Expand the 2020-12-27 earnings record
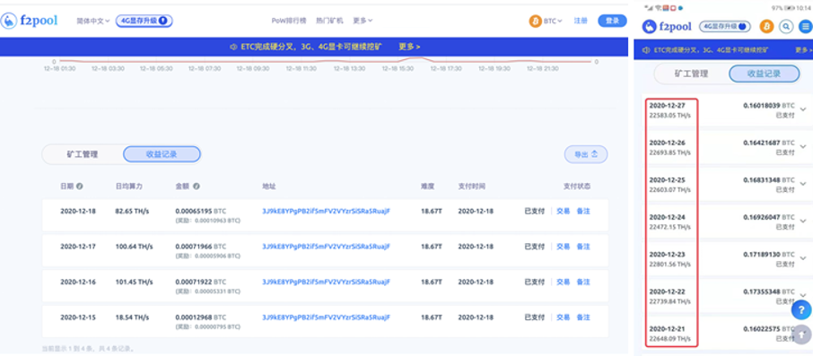813x356 pixels. click(x=803, y=109)
